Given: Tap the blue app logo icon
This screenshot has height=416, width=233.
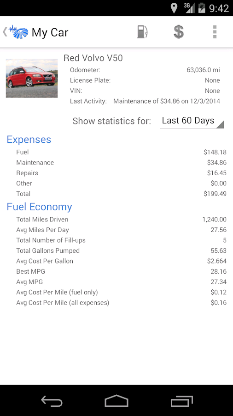Looking at the screenshot, I should 18,32.
